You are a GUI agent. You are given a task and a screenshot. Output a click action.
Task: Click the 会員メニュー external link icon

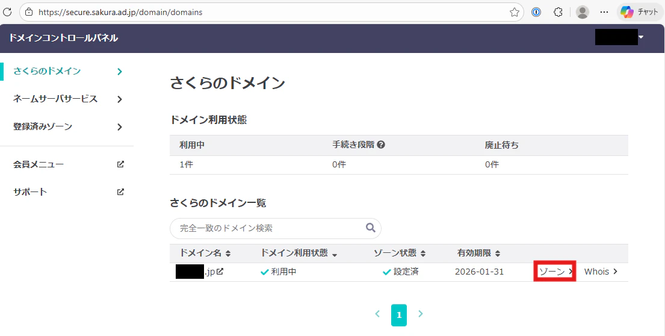point(120,164)
